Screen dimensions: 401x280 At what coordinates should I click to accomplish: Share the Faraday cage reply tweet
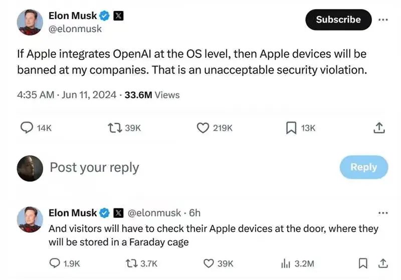click(x=383, y=263)
